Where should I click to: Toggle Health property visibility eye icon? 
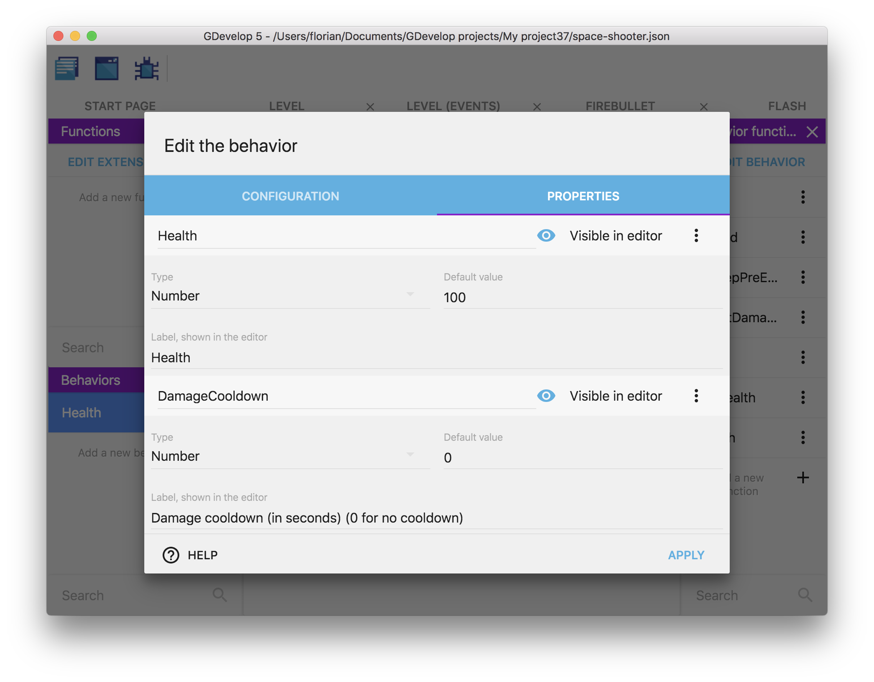[x=546, y=236]
